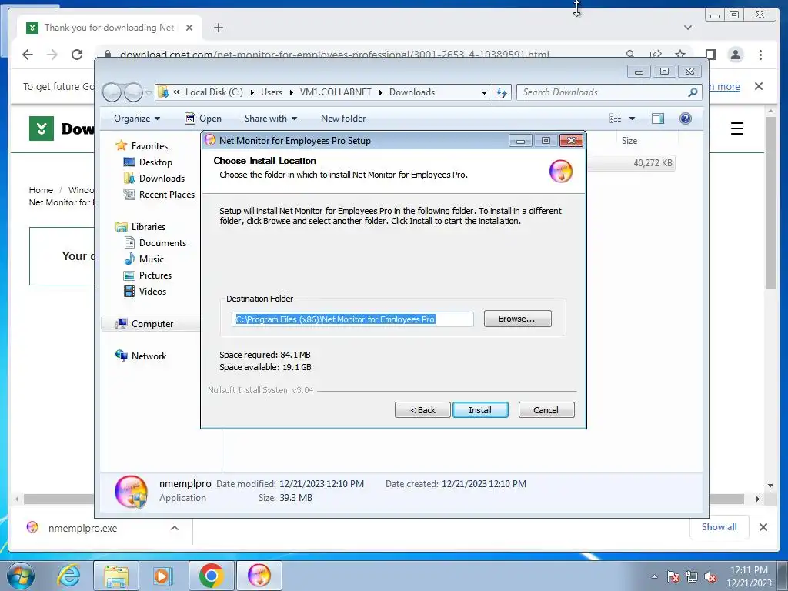Open a new Chrome tab

point(218,28)
